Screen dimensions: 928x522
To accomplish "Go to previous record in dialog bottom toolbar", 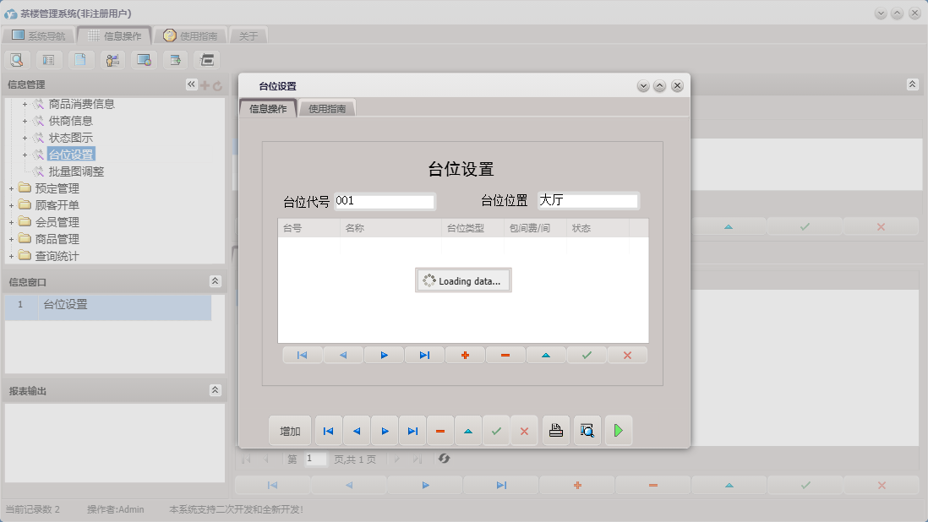I will click(x=357, y=431).
